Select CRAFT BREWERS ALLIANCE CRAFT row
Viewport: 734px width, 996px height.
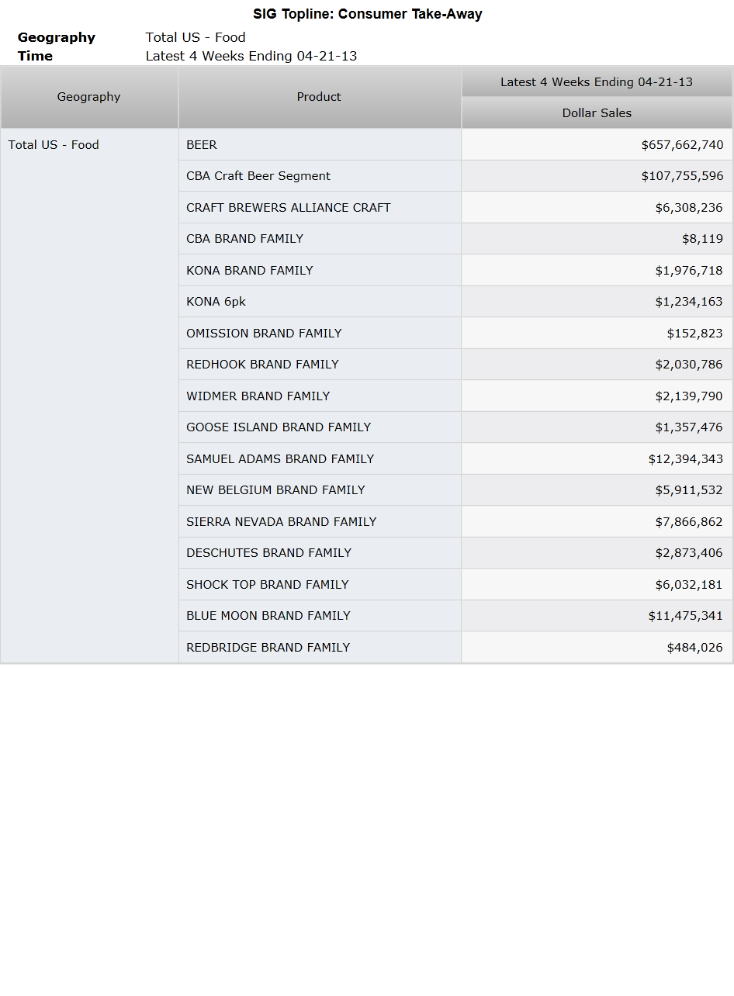pyautogui.click(x=320, y=208)
